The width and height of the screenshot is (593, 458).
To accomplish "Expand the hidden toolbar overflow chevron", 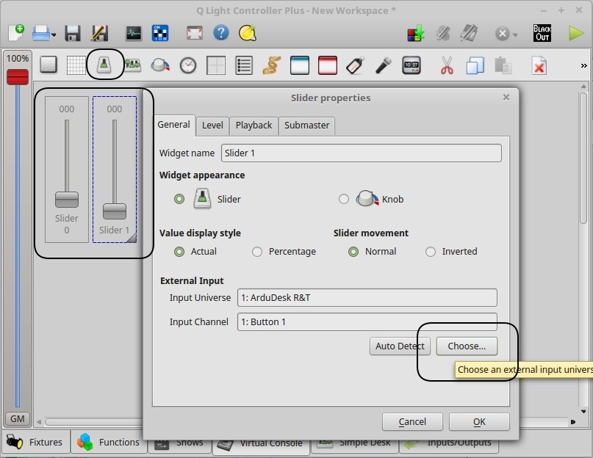I will click(583, 65).
